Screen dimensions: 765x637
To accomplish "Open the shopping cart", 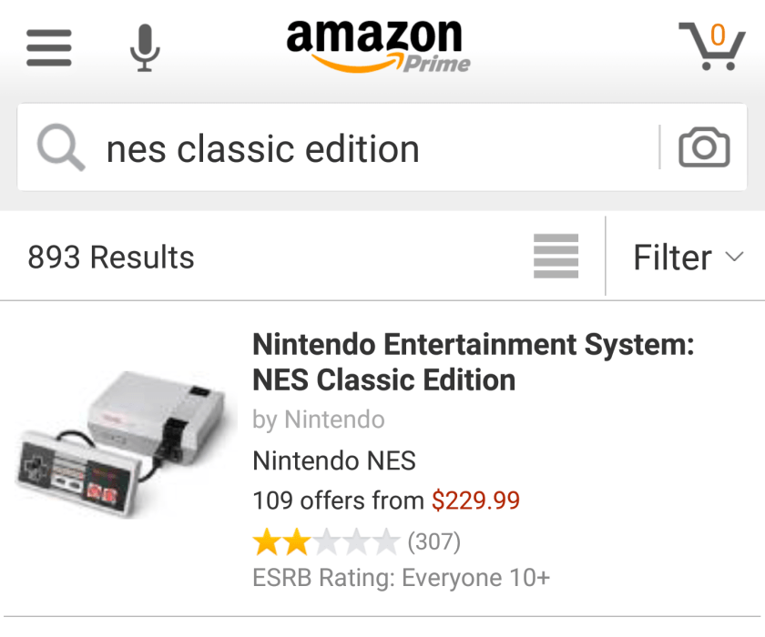I will tap(711, 45).
